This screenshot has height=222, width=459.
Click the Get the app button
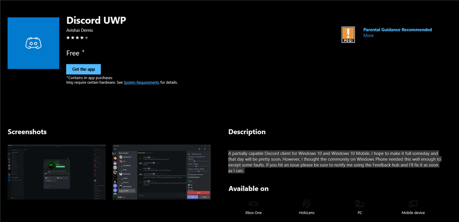click(83, 70)
